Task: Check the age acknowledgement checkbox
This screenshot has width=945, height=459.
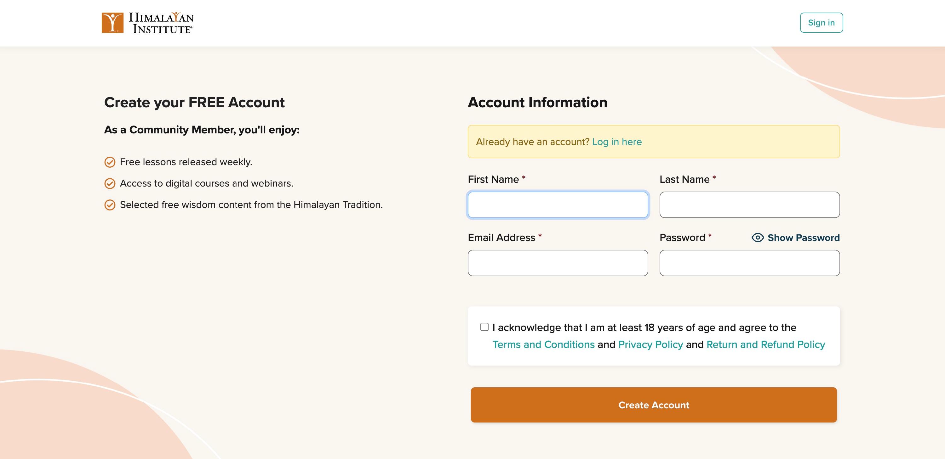Action: coord(484,327)
